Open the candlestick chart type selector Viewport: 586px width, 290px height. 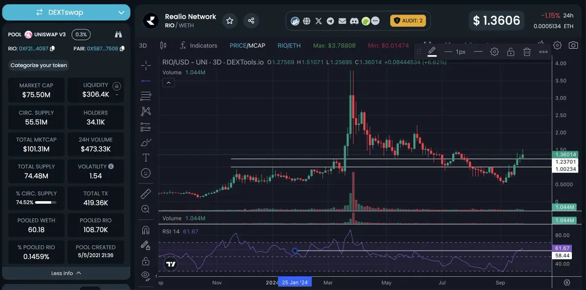click(163, 45)
